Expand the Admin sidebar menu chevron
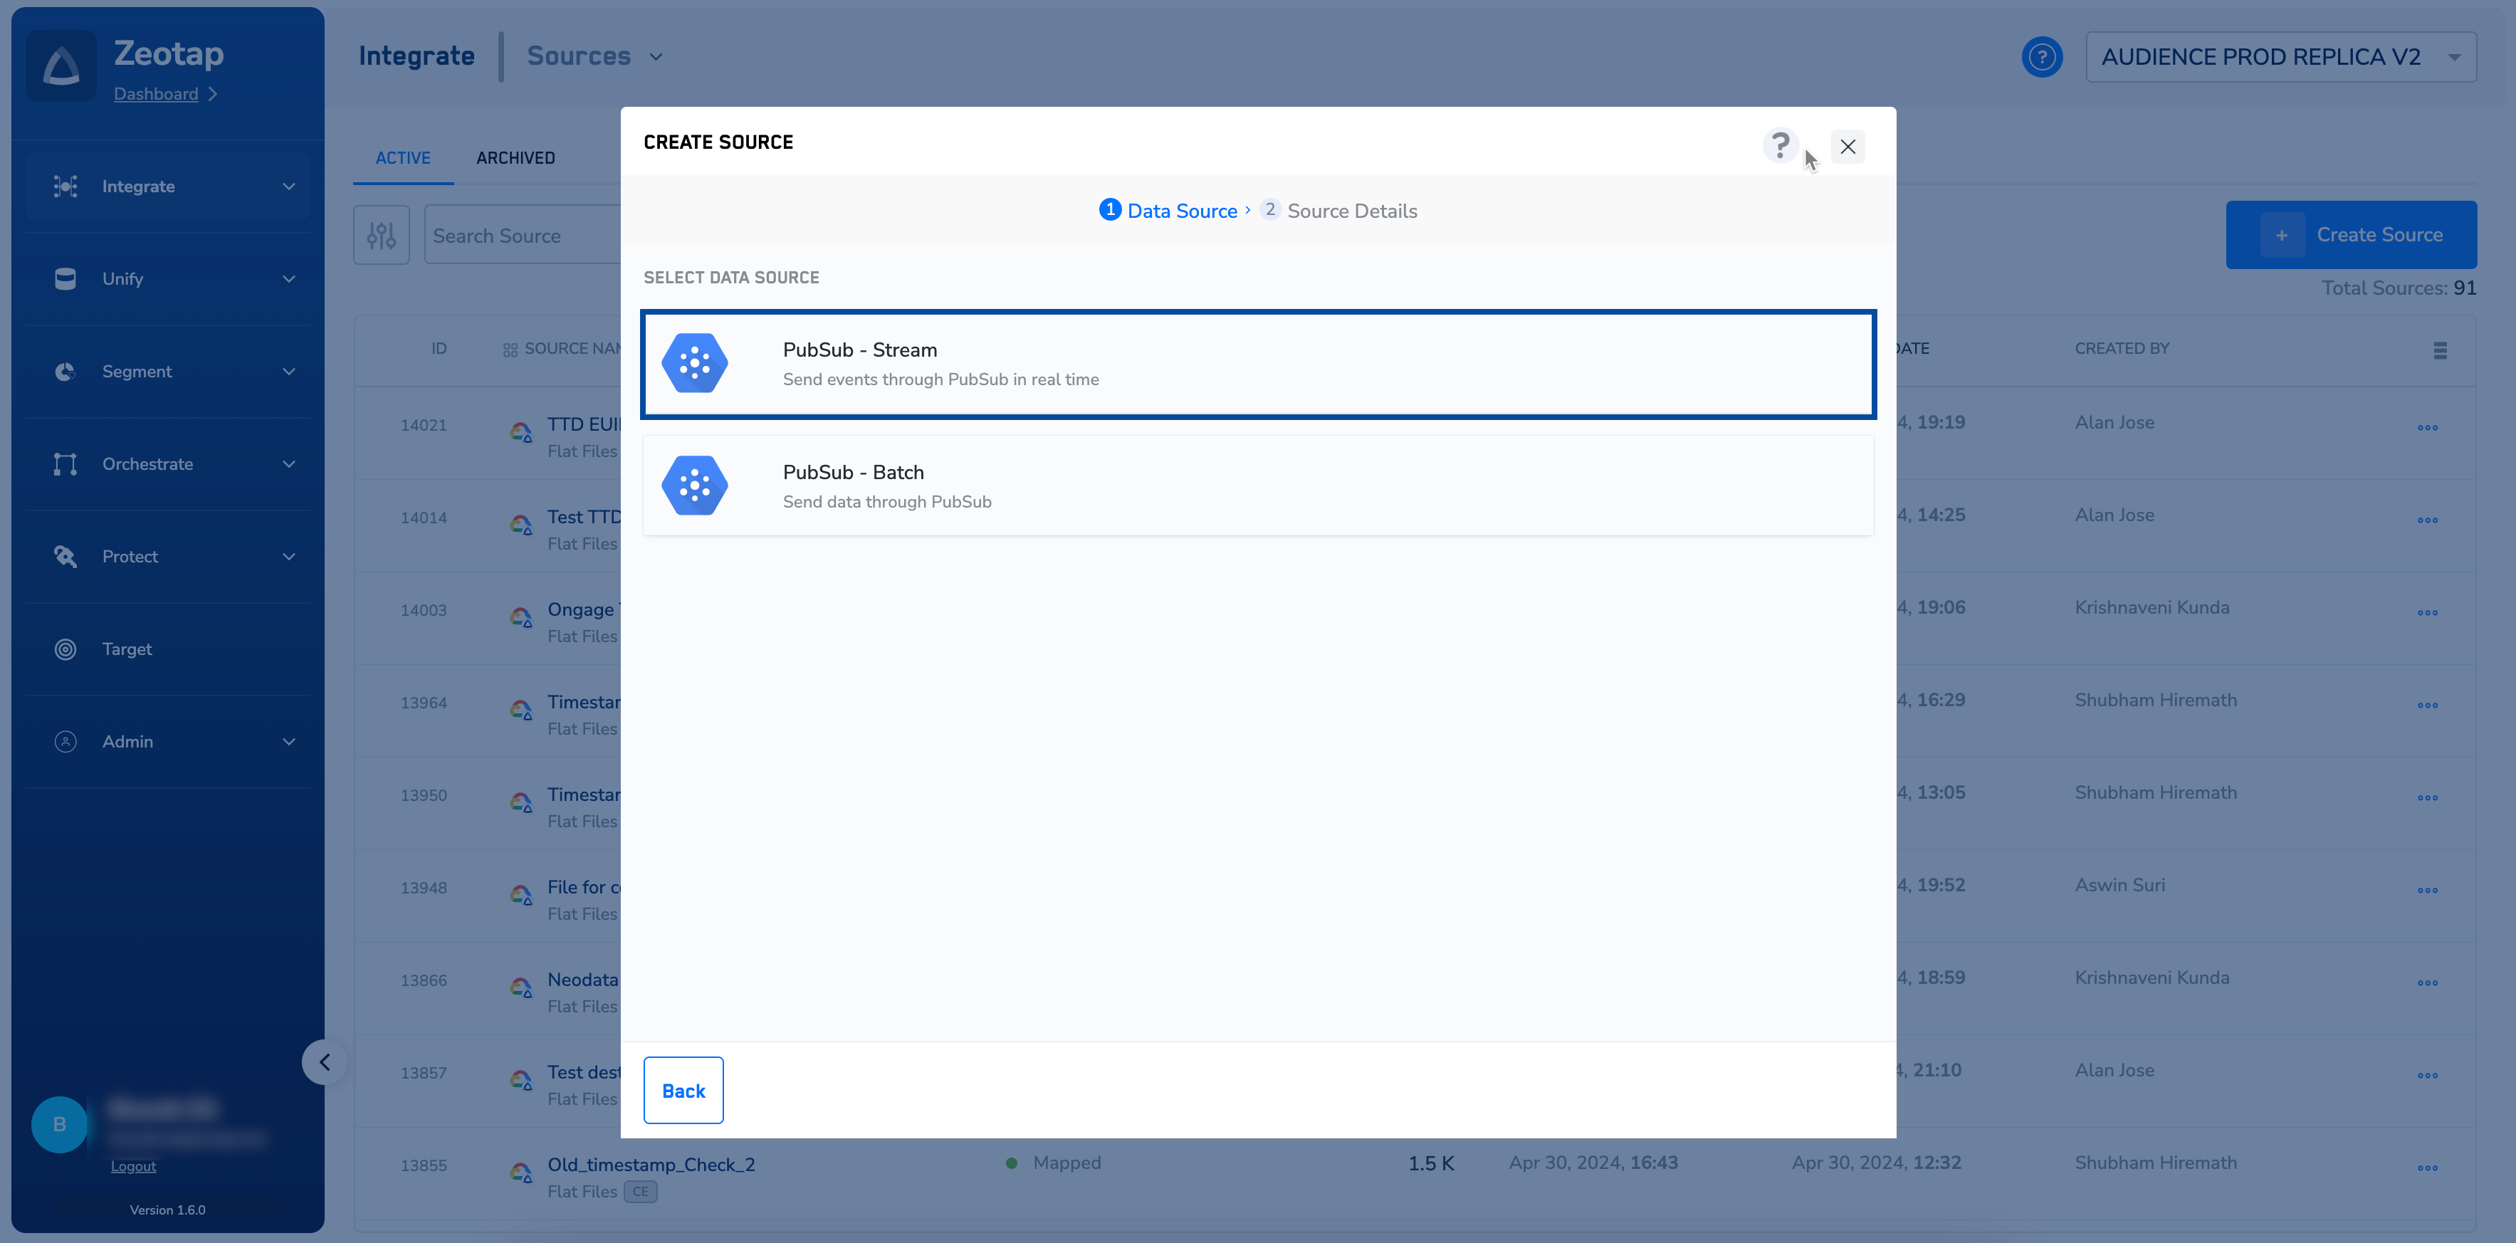This screenshot has width=2516, height=1243. tap(288, 741)
